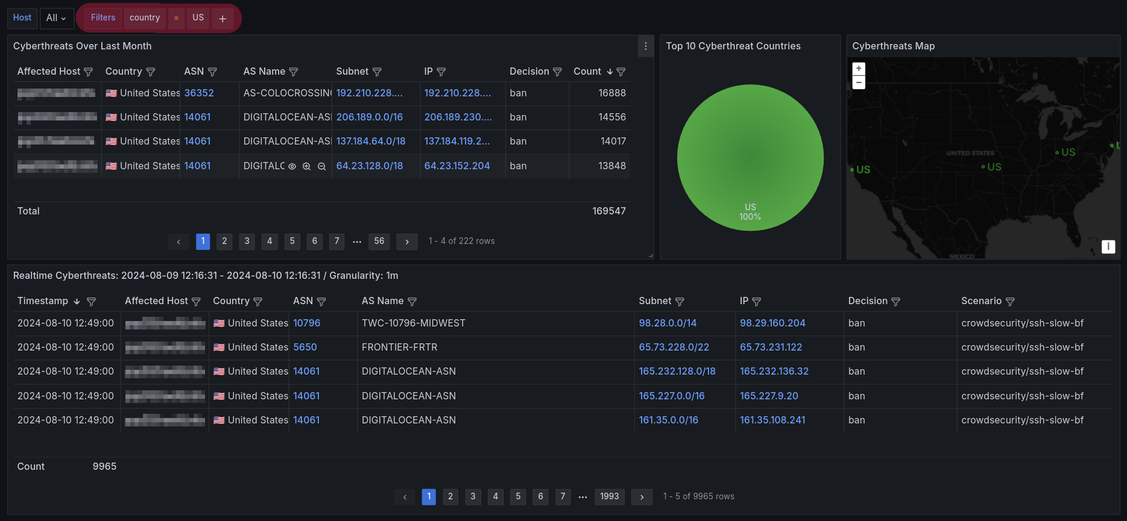Open IP link 161.35.108.241
The width and height of the screenshot is (1127, 521).
[772, 420]
